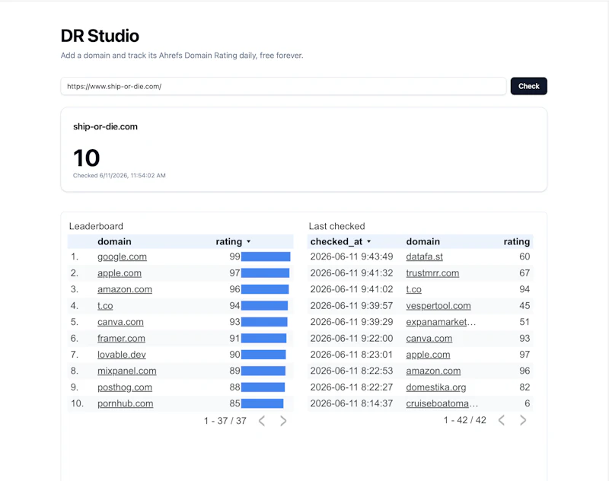
Task: Select the timestamp 2026-06-11 9:43:49
Action: 352,256
